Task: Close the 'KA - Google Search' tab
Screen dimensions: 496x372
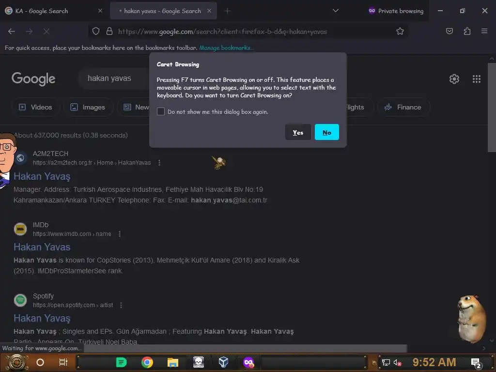Action: 100,11
